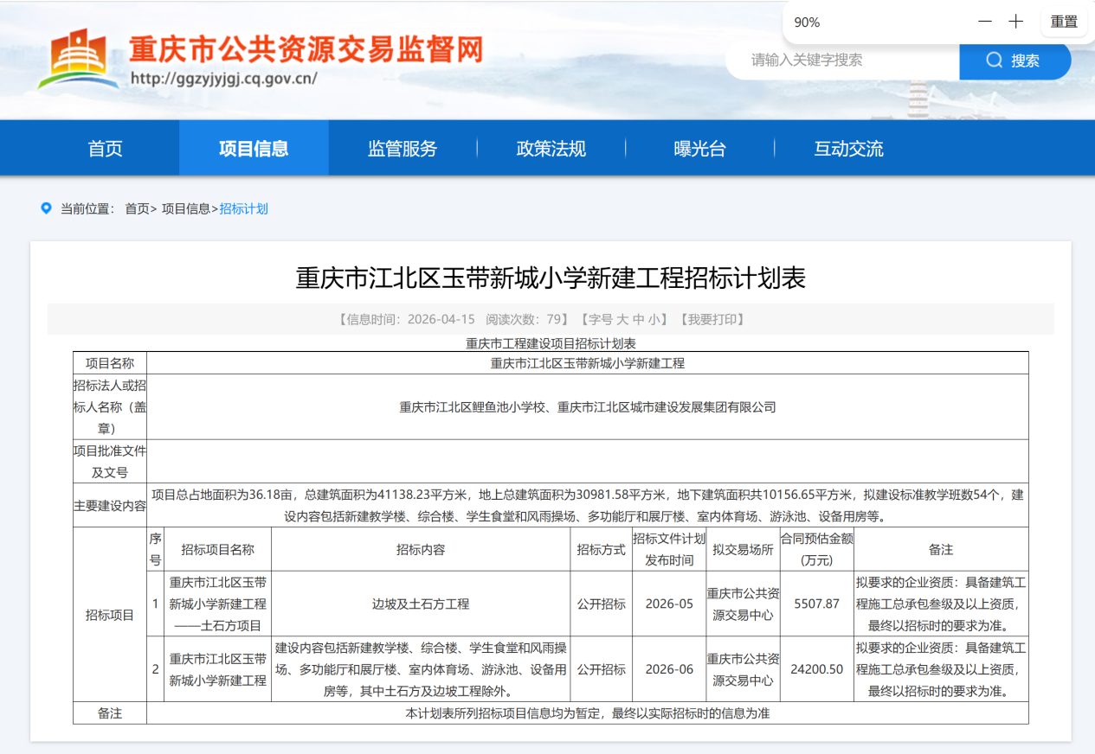This screenshot has height=754, width=1095.
Task: Click the zoom in plus icon
Action: coord(1016,22)
